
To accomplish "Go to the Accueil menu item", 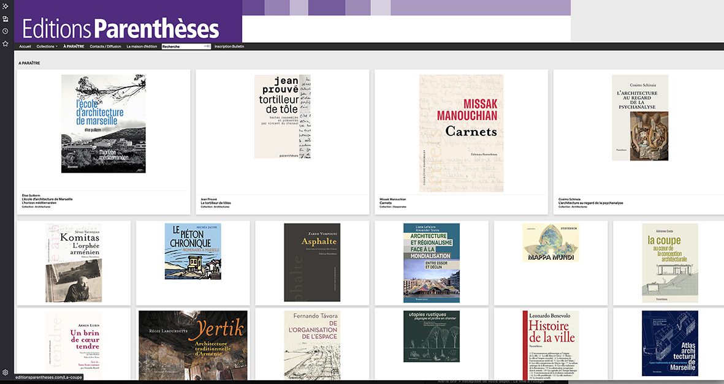I will pos(25,47).
